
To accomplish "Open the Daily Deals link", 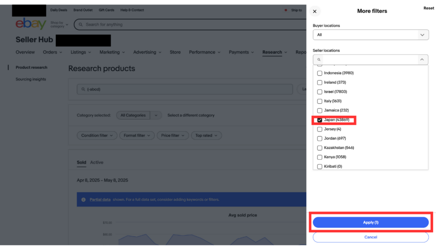I will pos(59,10).
